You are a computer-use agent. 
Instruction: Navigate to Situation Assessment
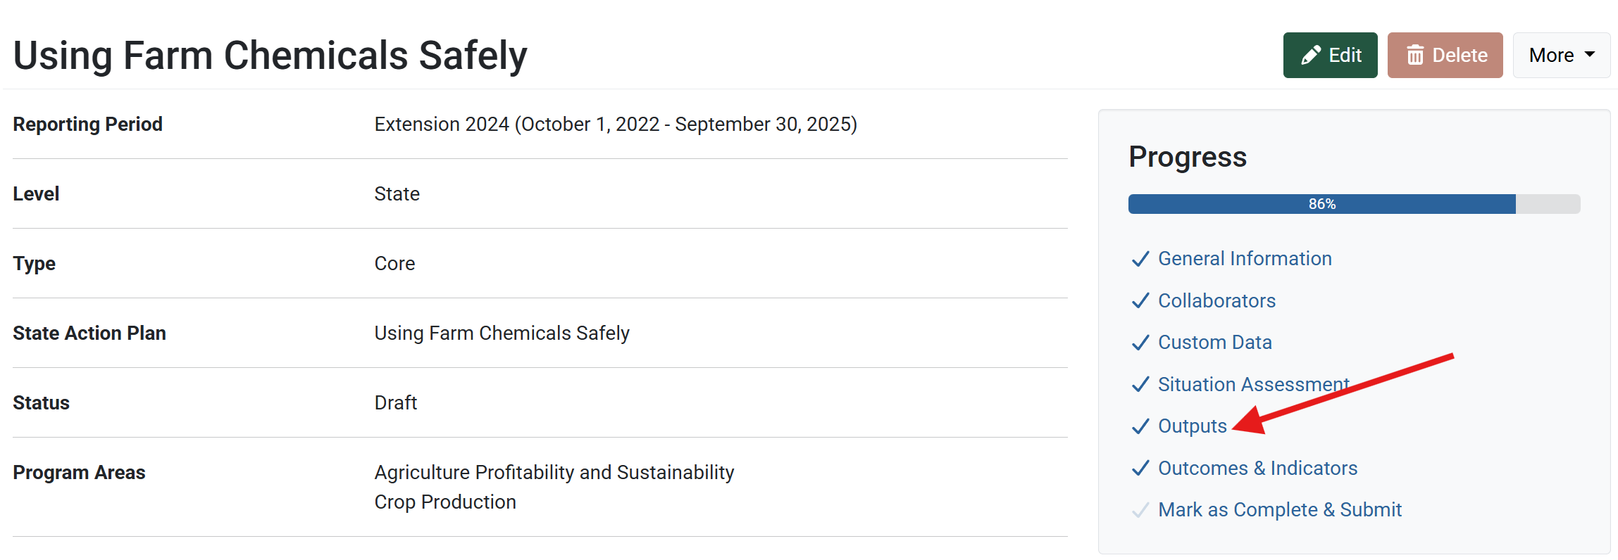pos(1253,385)
